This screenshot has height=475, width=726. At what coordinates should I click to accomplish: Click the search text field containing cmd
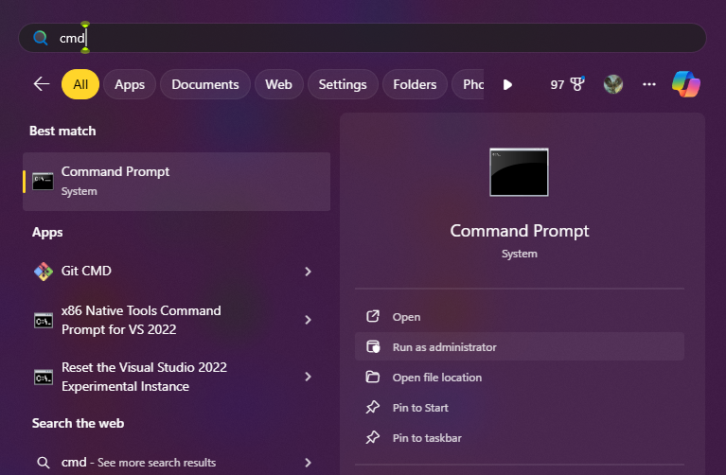click(379, 38)
